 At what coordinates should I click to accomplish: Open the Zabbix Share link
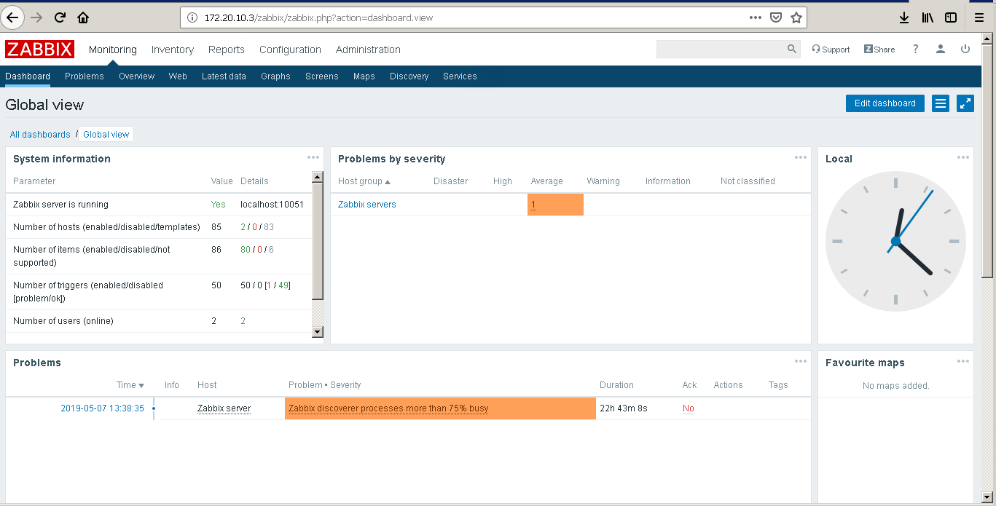click(879, 50)
